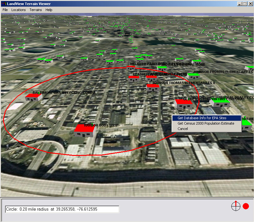Click the Federal Realty green building marker
This screenshot has width=254, height=222.
click(x=220, y=103)
